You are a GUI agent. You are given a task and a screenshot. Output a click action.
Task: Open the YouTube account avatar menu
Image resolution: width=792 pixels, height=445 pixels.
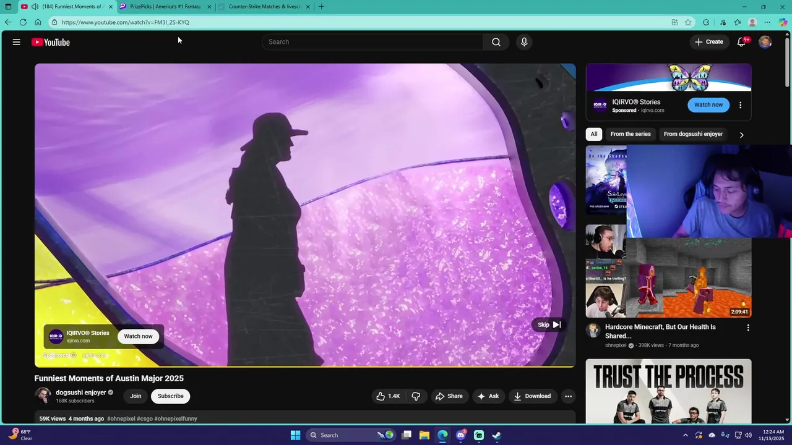(x=765, y=42)
